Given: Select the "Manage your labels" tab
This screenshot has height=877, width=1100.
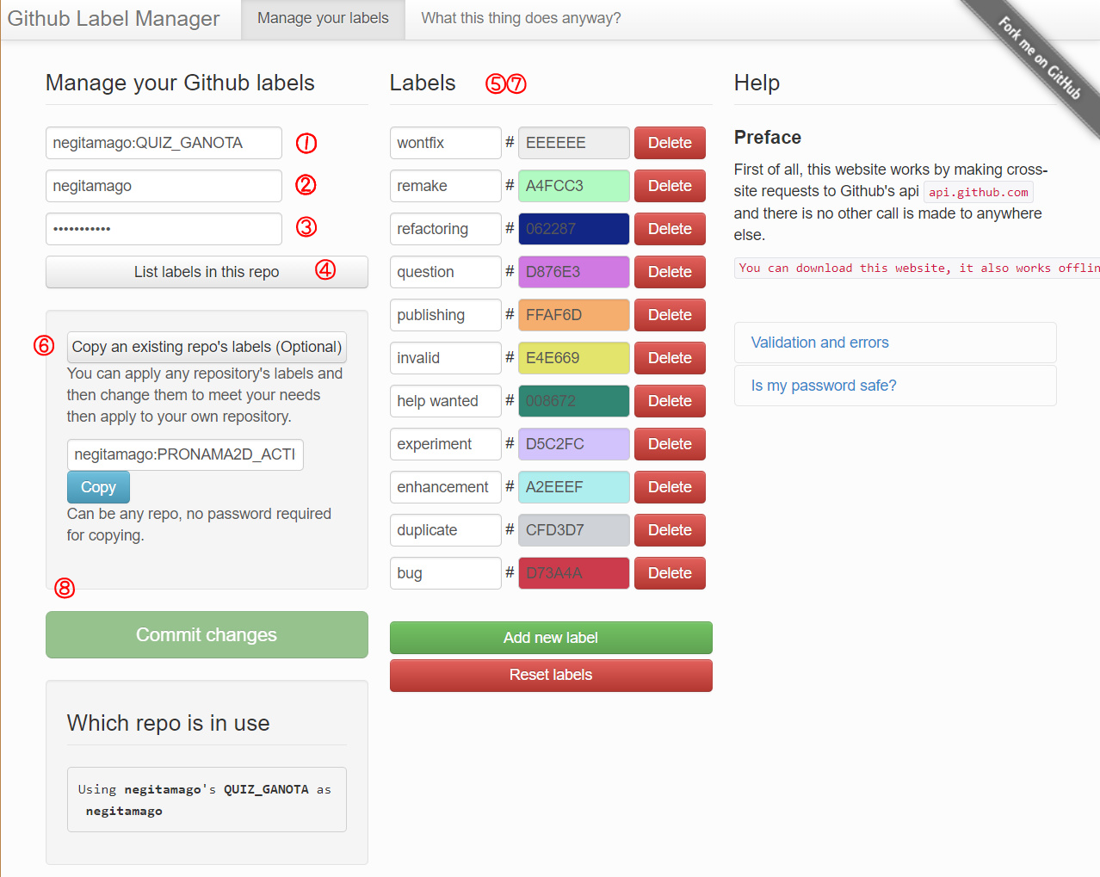Looking at the screenshot, I should [x=323, y=17].
